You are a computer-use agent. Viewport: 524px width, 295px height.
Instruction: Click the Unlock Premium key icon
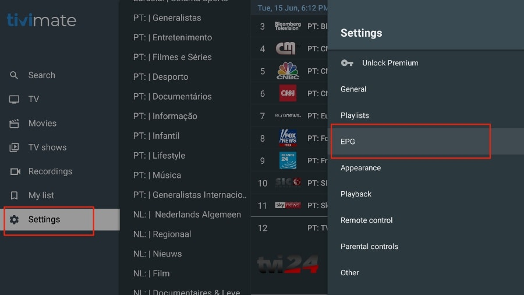347,63
